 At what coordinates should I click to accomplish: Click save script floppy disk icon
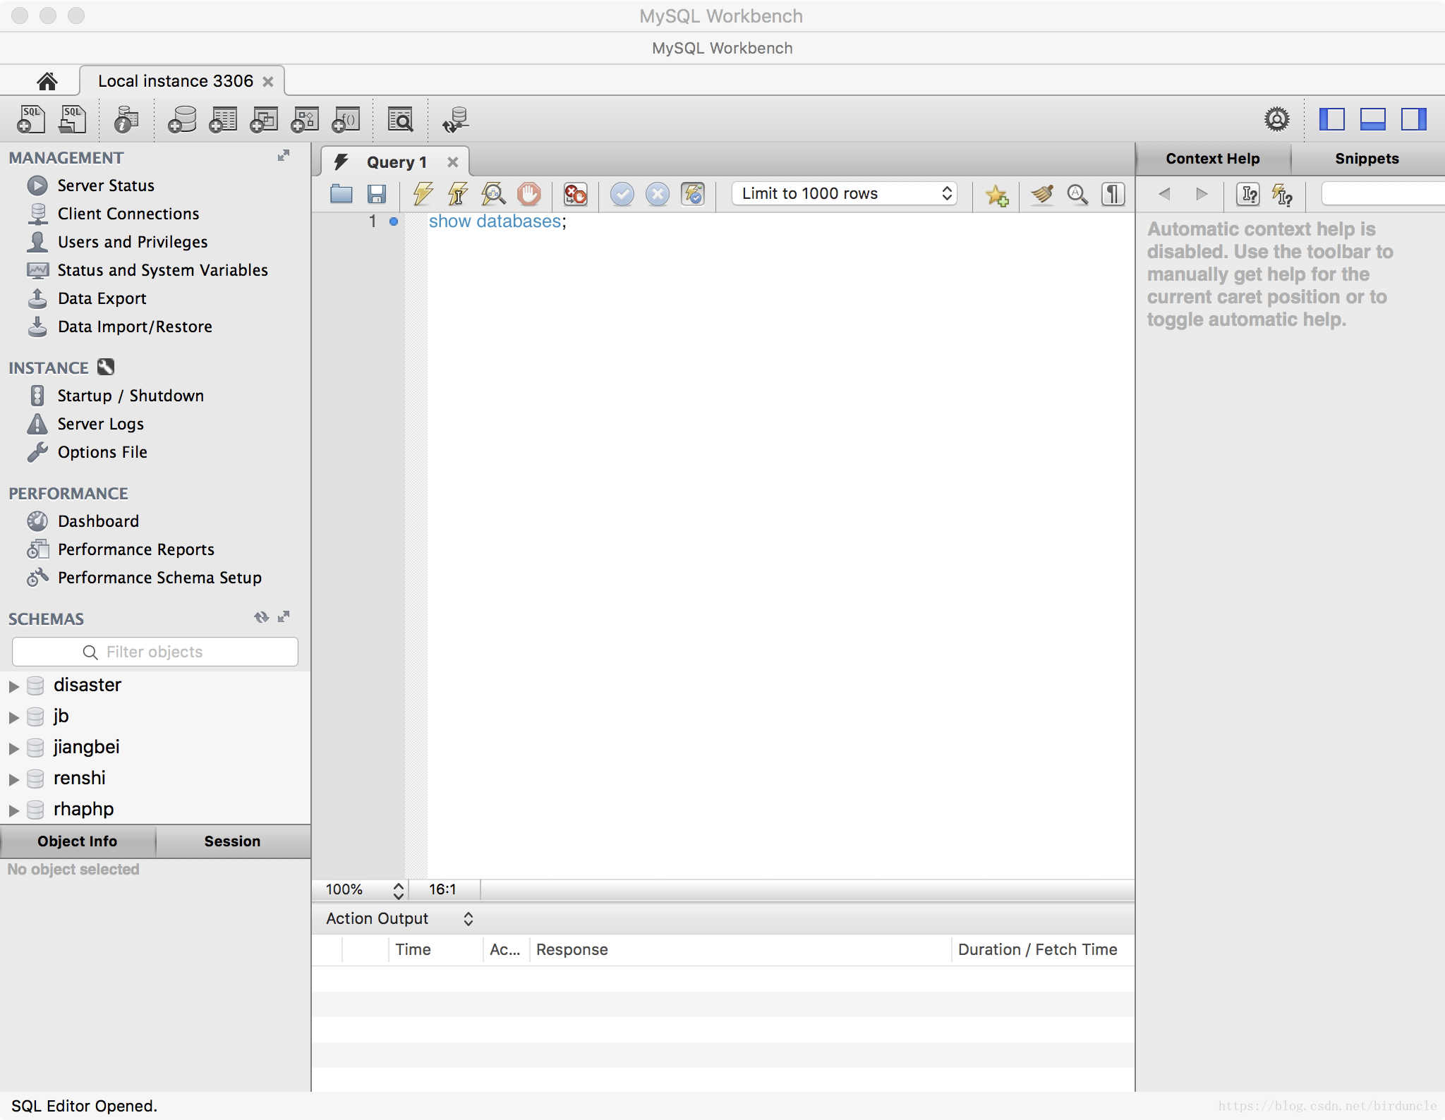point(377,194)
